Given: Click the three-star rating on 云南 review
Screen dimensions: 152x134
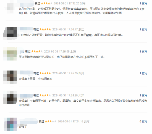Looking at the screenshot, I should click(x=51, y=121).
